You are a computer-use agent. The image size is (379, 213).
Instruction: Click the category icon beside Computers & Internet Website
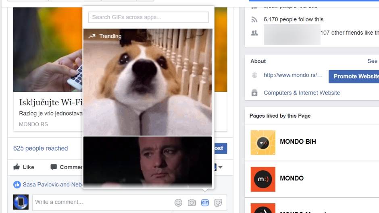click(x=254, y=93)
